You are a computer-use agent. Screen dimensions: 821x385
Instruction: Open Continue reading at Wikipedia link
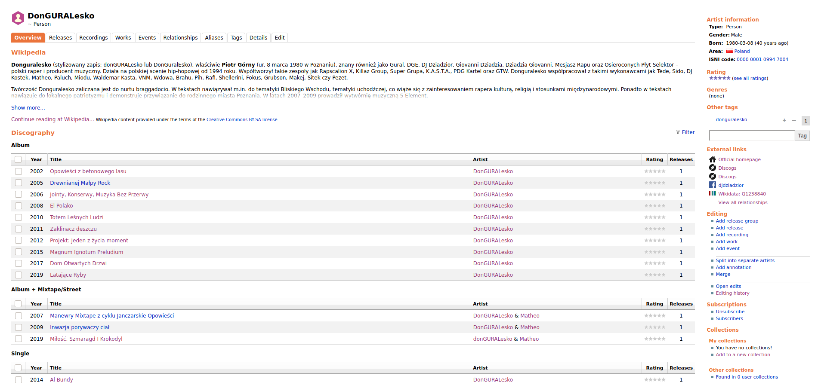point(52,119)
